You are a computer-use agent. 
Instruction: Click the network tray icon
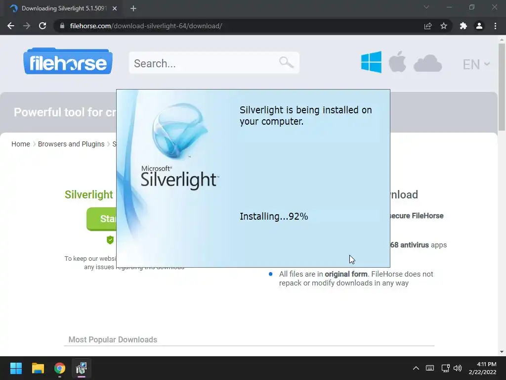[446, 368]
